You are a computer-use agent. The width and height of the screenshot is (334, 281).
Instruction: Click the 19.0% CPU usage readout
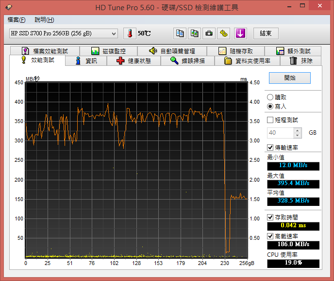(293, 263)
